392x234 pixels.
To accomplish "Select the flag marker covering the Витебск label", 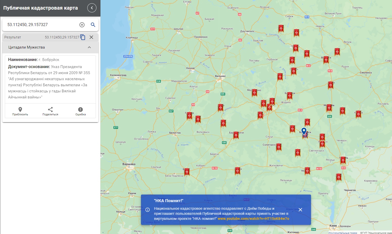I will click(x=326, y=60).
